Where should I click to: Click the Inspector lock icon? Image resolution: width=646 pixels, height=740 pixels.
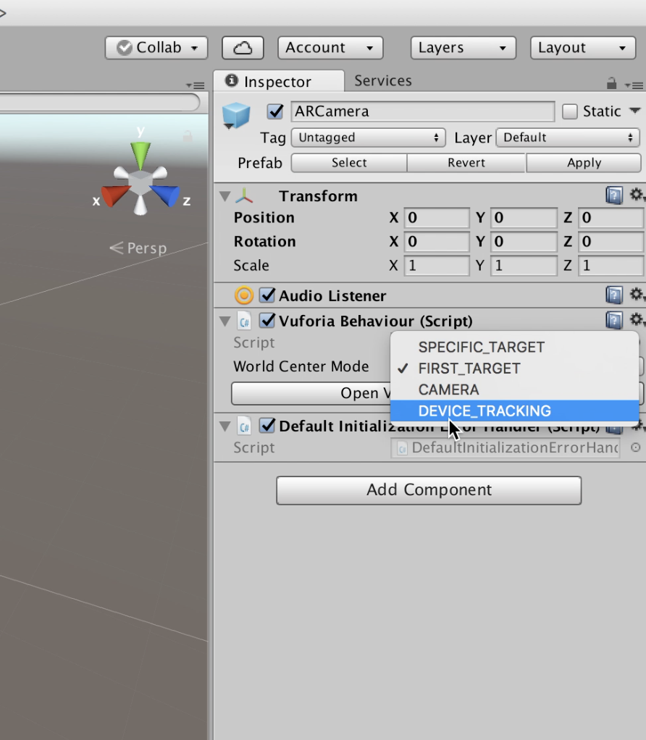612,83
